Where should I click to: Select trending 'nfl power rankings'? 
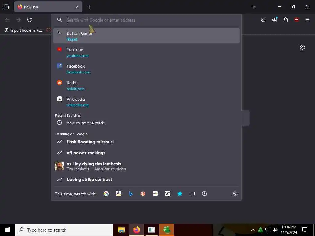pyautogui.click(x=146, y=153)
